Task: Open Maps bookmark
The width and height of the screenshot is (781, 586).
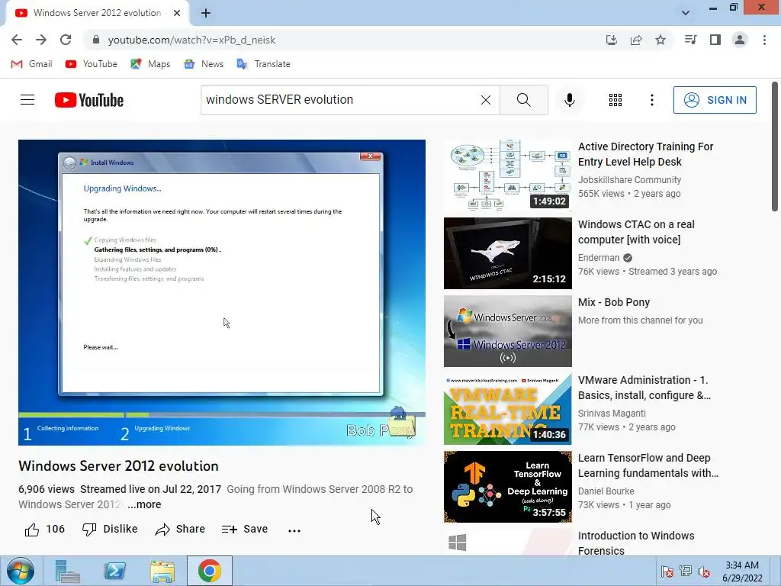Action: coord(150,64)
